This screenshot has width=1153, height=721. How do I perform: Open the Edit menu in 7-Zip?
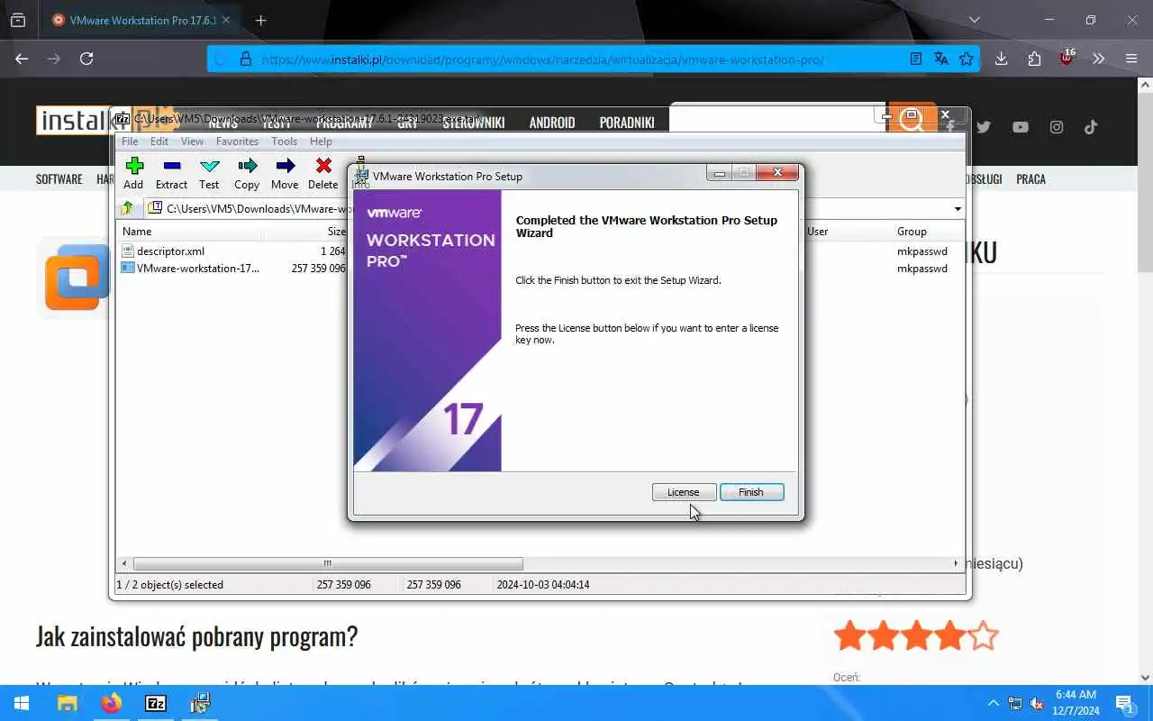159,141
